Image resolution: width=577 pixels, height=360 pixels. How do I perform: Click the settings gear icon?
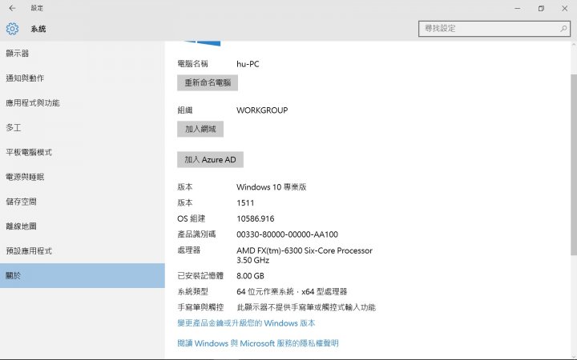[12, 29]
